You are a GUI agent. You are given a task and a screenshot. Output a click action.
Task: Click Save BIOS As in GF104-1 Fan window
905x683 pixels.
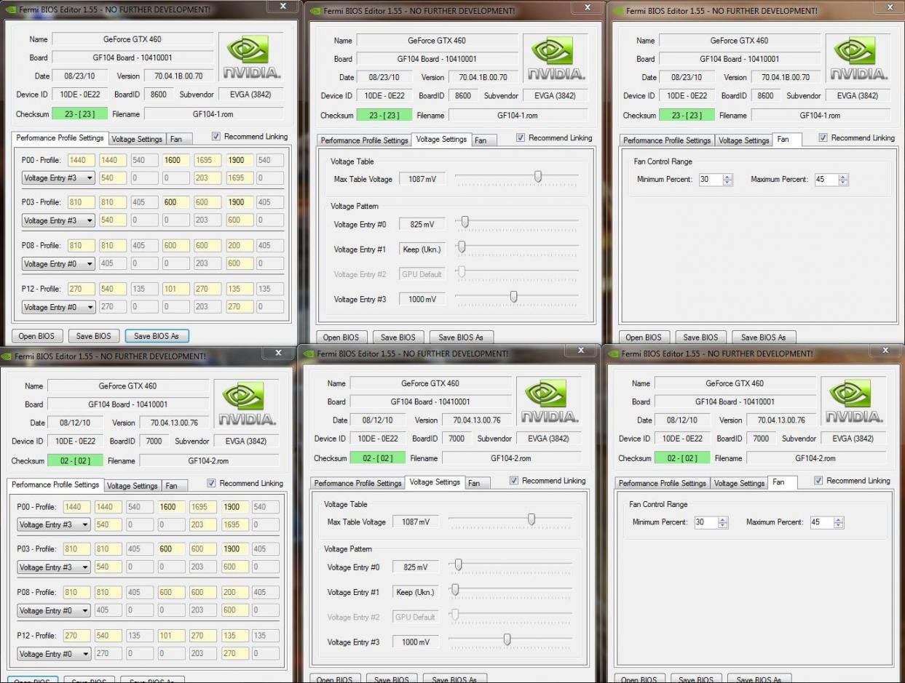point(764,337)
